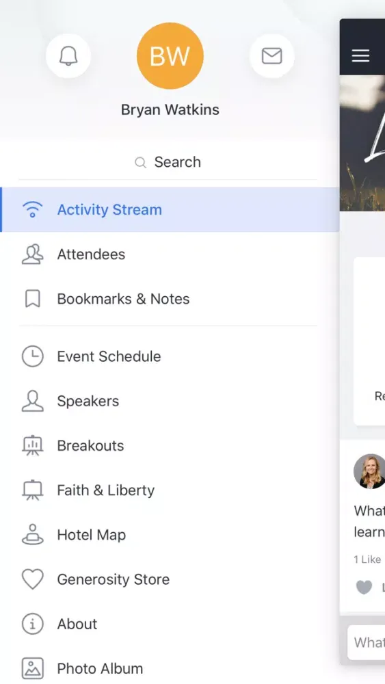Click the Attendees people icon
The width and height of the screenshot is (385, 684).
[33, 254]
